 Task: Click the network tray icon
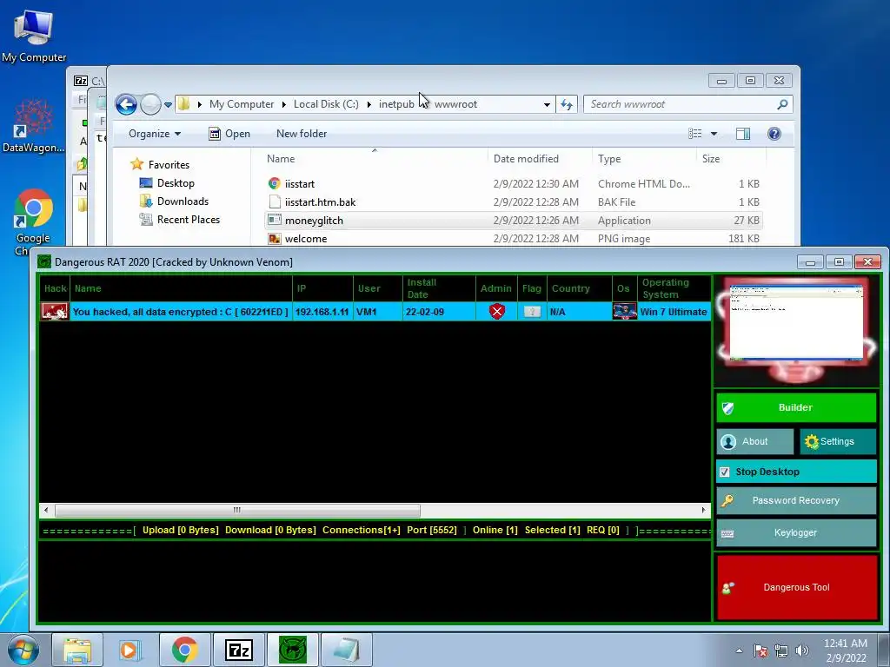(x=781, y=650)
